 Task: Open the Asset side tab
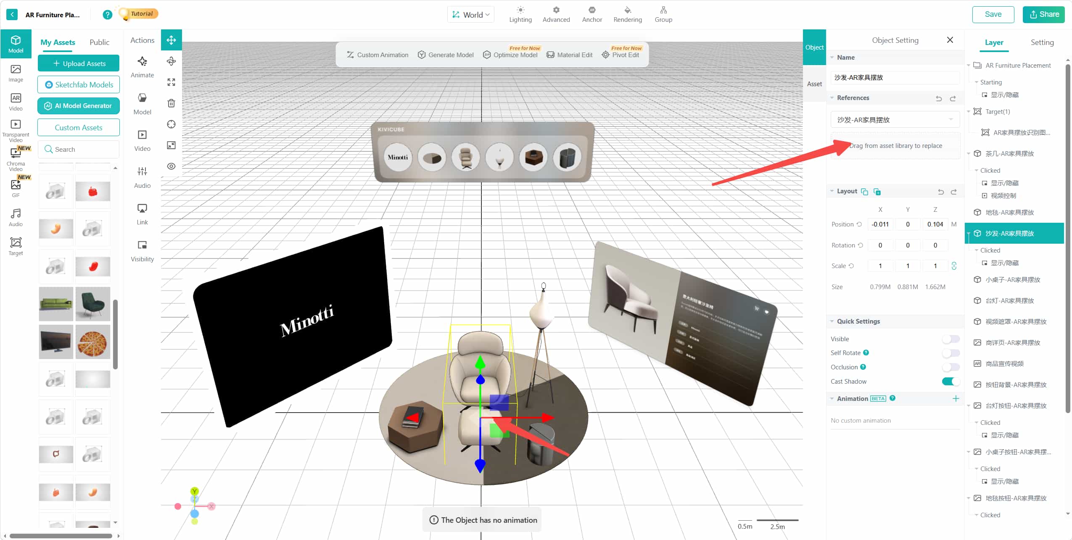click(814, 84)
